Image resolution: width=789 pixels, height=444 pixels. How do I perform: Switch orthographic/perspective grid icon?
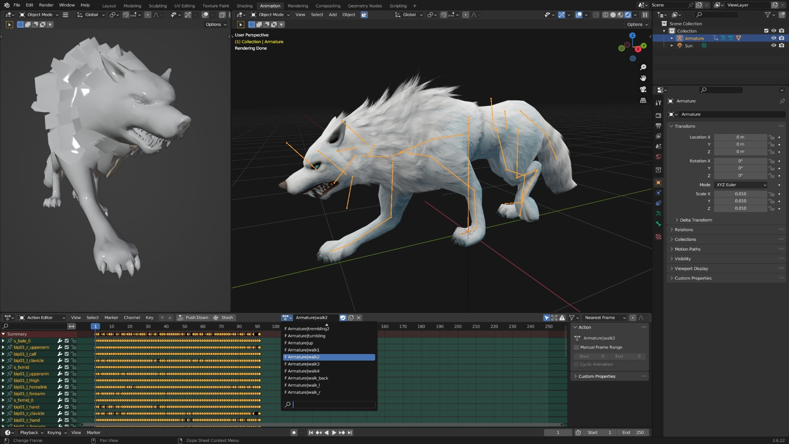[643, 100]
